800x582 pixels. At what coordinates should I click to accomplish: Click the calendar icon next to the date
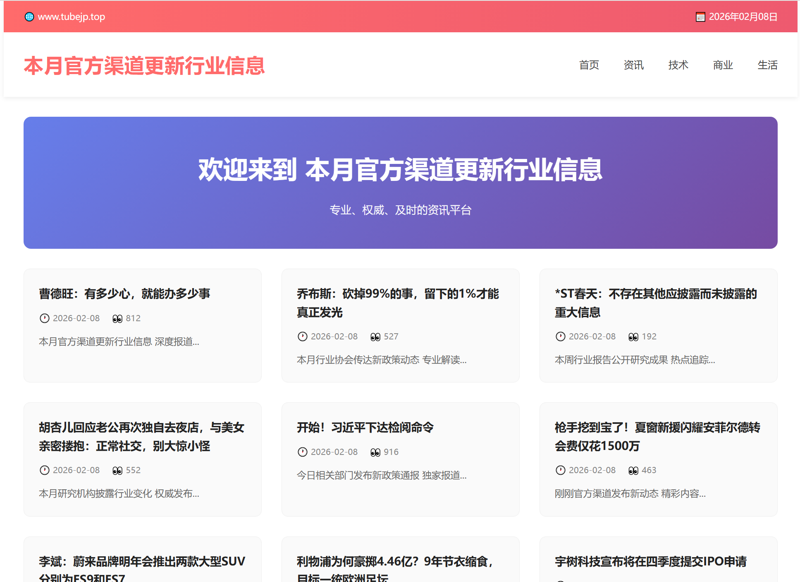pyautogui.click(x=700, y=17)
